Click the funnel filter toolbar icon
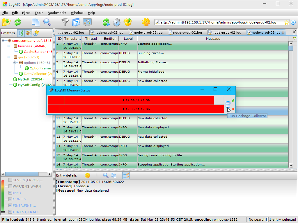Image resolution: width=298 pixels, height=223 pixels. coord(65,22)
